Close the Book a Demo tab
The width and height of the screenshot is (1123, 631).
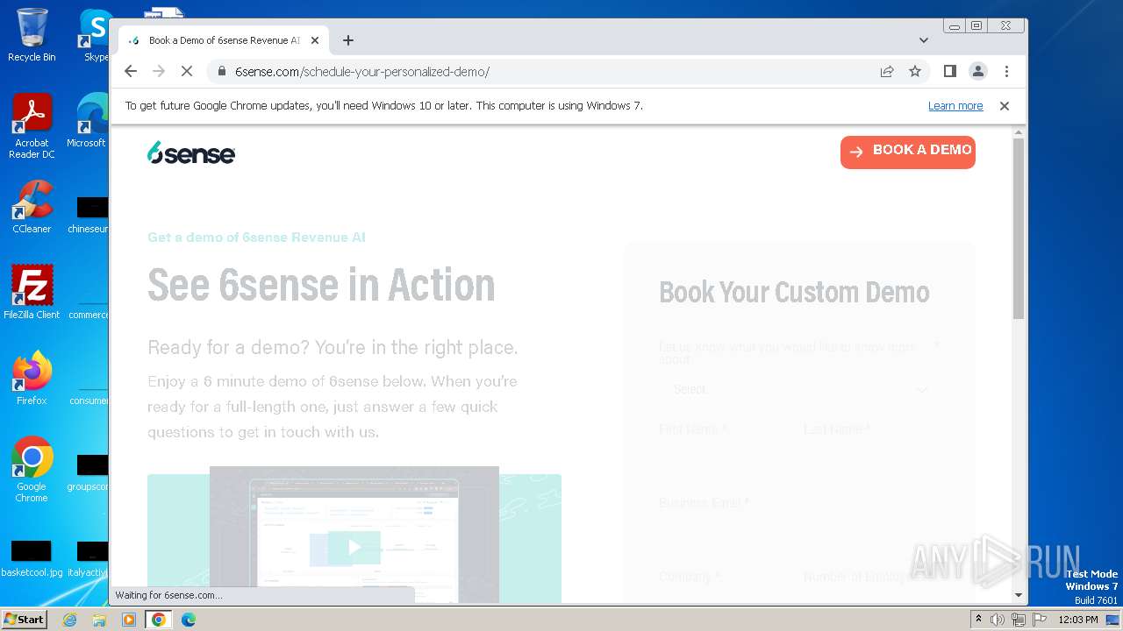(315, 40)
